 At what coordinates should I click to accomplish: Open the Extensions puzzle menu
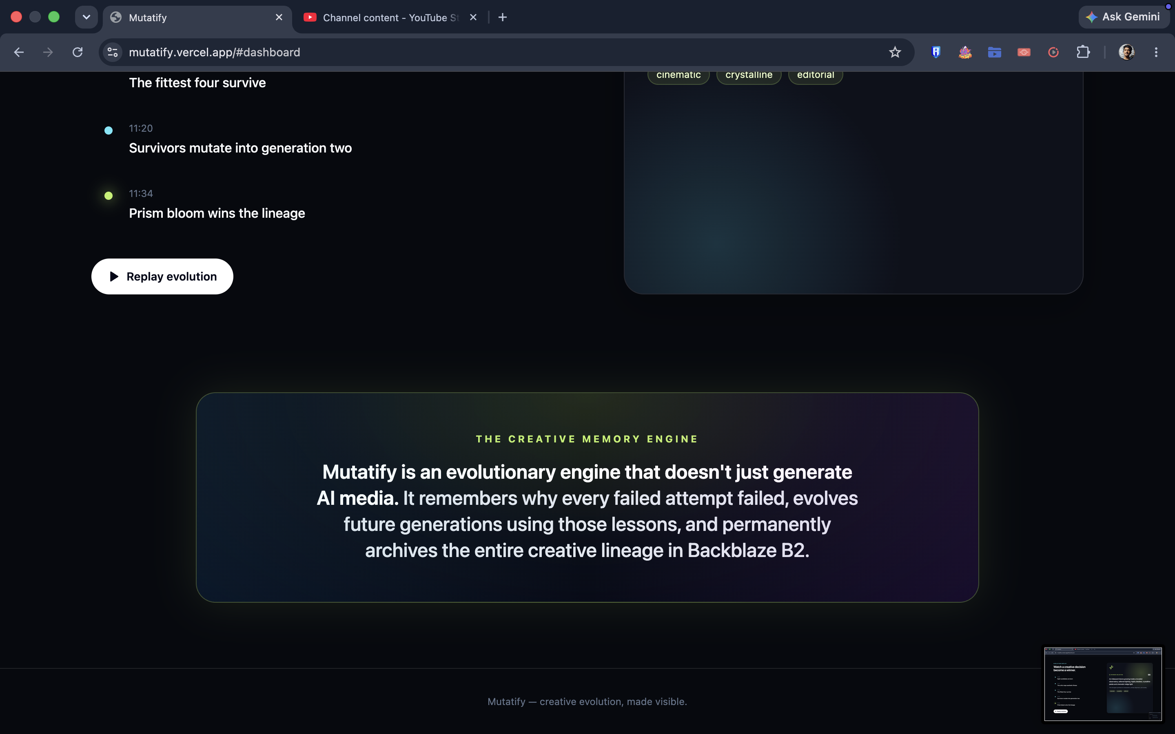pos(1083,52)
